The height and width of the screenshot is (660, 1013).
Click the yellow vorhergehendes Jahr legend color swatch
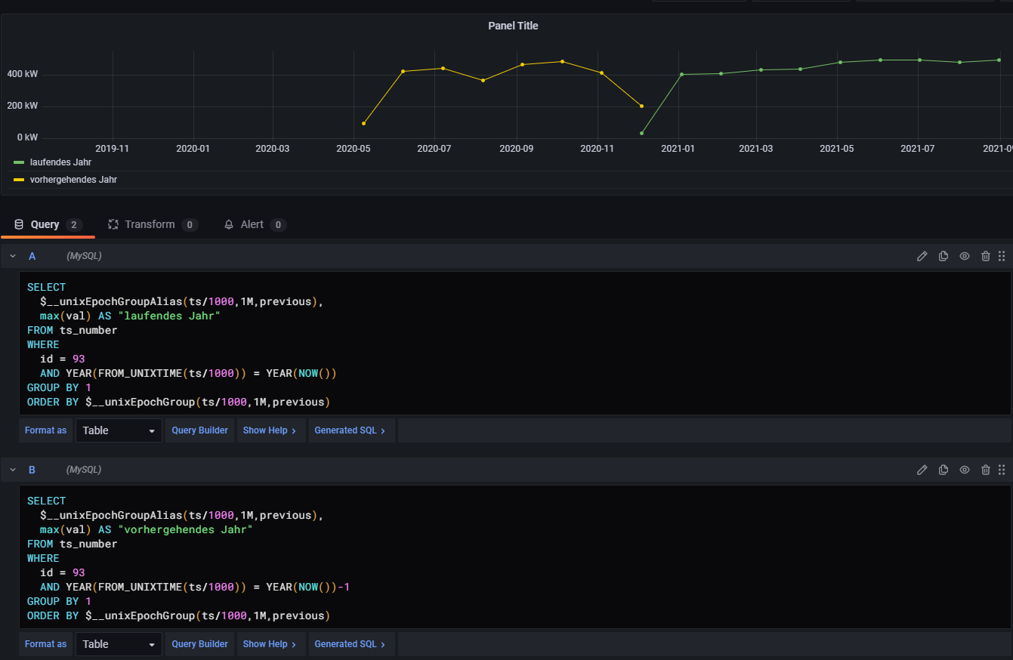point(19,180)
